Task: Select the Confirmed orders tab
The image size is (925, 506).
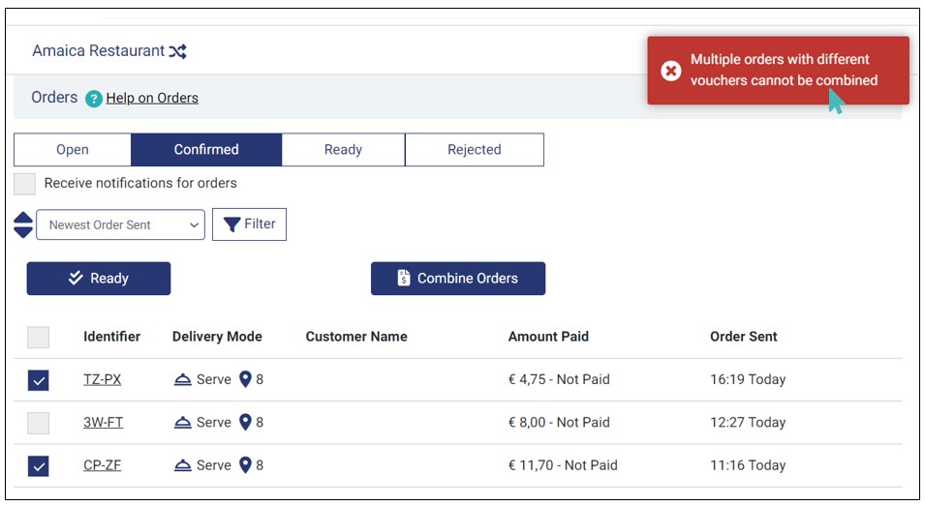Action: tap(206, 150)
